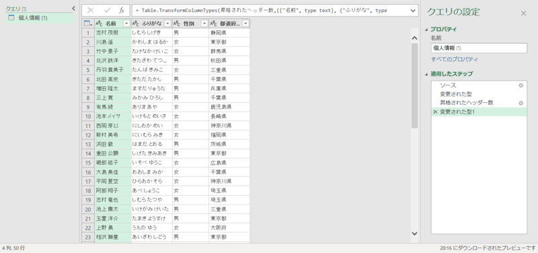
Task: Click the cell あべ しょうこ
Action: (152, 190)
